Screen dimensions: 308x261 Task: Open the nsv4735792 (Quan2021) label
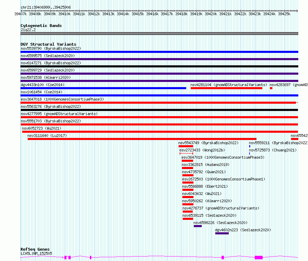pyautogui.click(x=204, y=172)
